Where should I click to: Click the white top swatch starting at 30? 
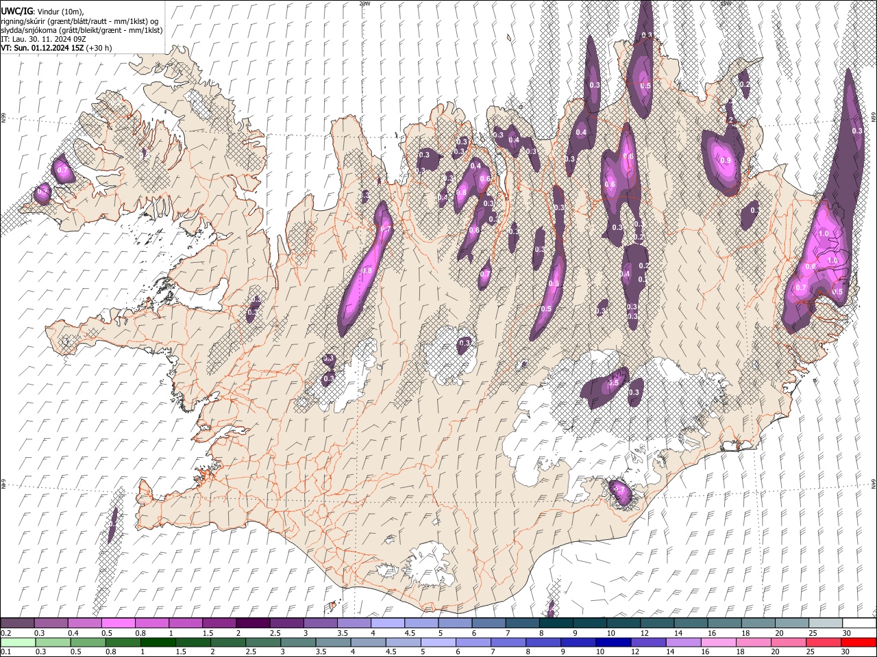click(x=859, y=623)
